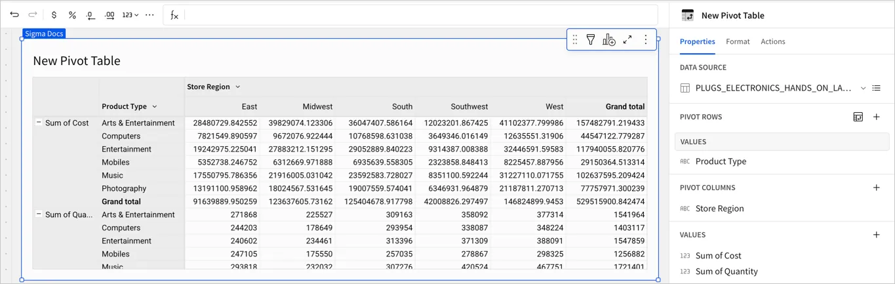
Task: Click the fx formula icon
Action: click(174, 14)
